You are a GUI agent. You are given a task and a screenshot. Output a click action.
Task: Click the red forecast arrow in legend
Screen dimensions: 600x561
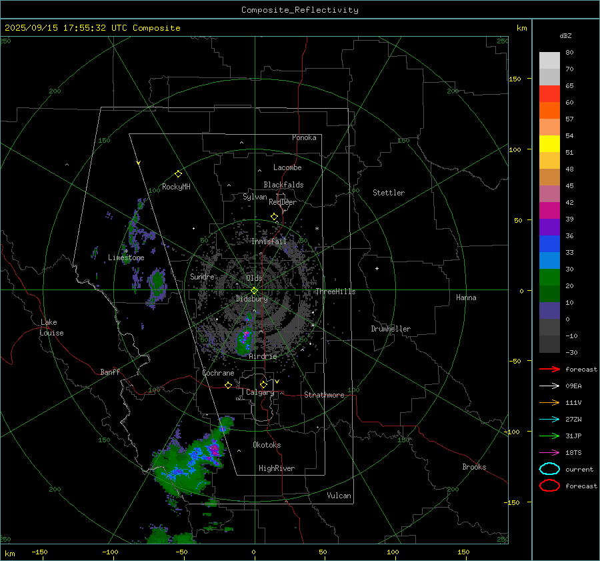pos(549,369)
